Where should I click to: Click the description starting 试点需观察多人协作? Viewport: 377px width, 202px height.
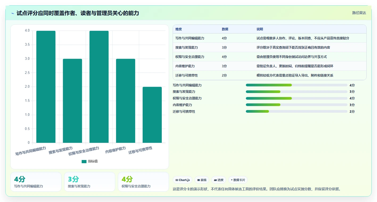coord(303,38)
